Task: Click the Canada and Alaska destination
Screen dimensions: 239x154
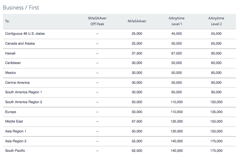Action: pyautogui.click(x=20, y=44)
